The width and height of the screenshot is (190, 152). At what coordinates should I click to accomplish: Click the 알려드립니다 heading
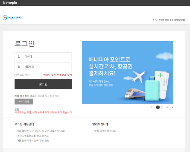pyautogui.click(x=100, y=124)
